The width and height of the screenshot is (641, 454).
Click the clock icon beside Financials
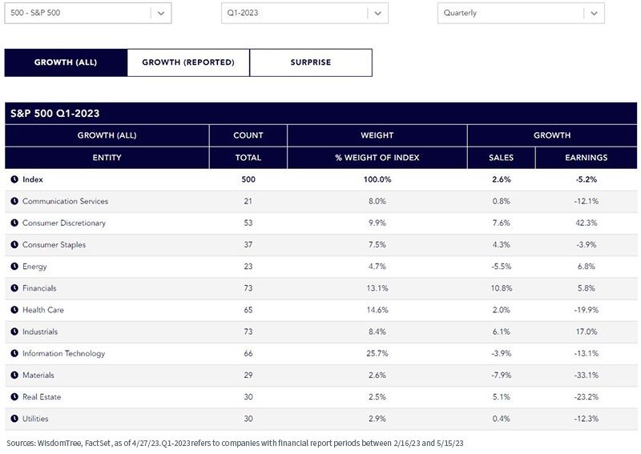point(14,288)
